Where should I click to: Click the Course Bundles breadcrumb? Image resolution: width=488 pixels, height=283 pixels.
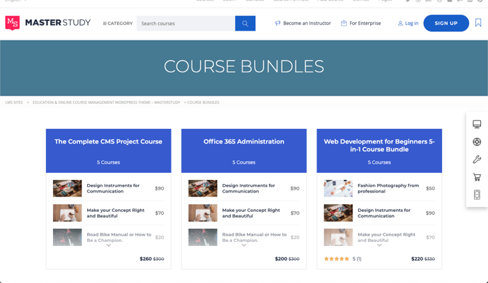pos(204,102)
